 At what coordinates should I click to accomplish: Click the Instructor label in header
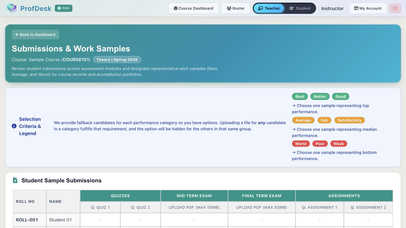(332, 9)
